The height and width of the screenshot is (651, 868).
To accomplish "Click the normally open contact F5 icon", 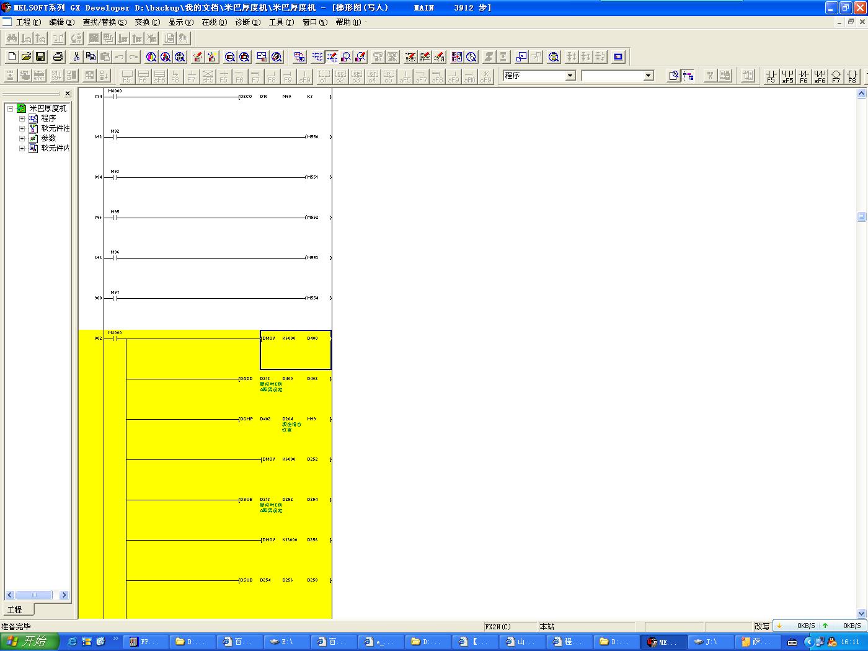I will (x=771, y=76).
